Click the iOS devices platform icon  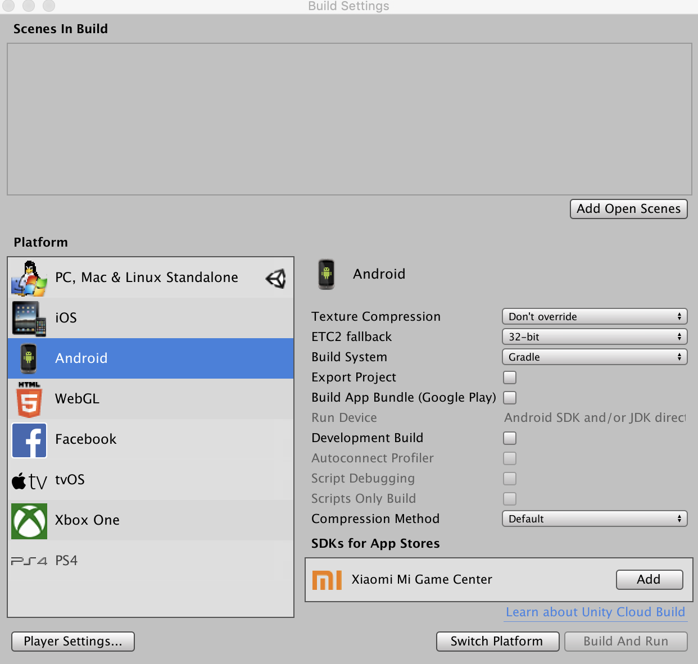pos(29,319)
